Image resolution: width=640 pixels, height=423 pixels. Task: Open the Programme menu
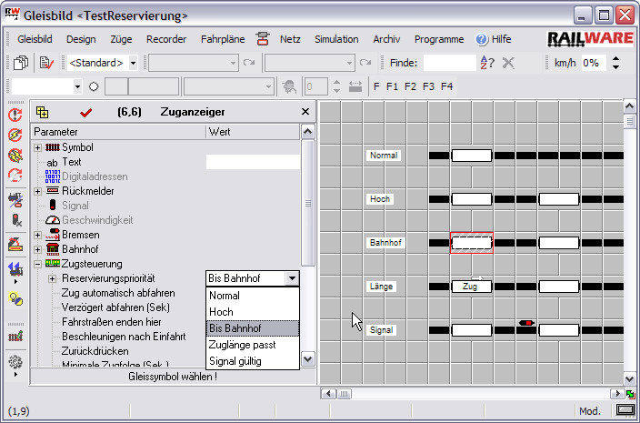pyautogui.click(x=439, y=39)
